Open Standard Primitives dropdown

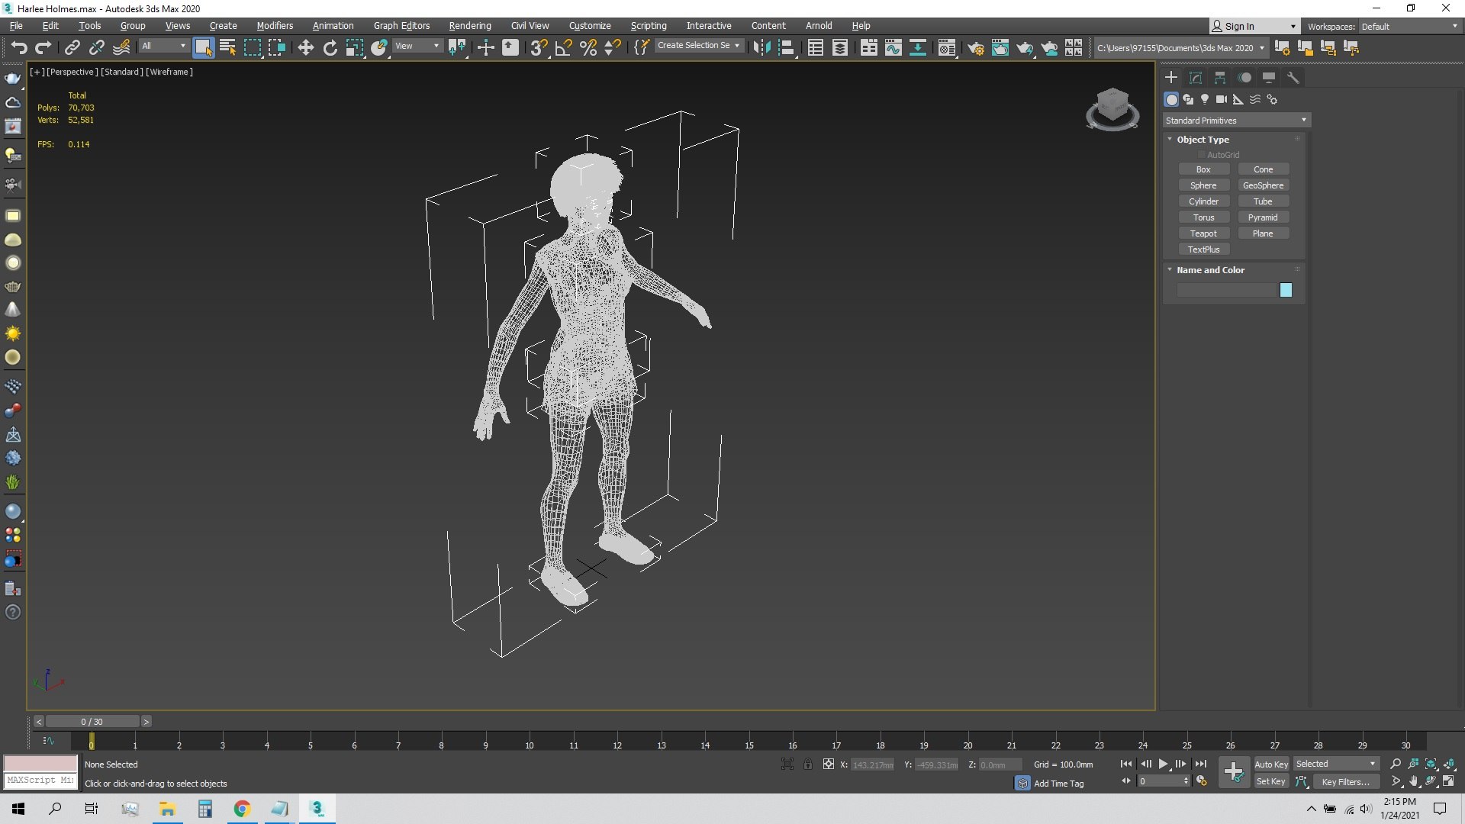pyautogui.click(x=1236, y=121)
